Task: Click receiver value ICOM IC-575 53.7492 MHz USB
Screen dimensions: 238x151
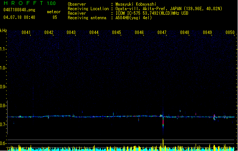Action: (x=152, y=13)
